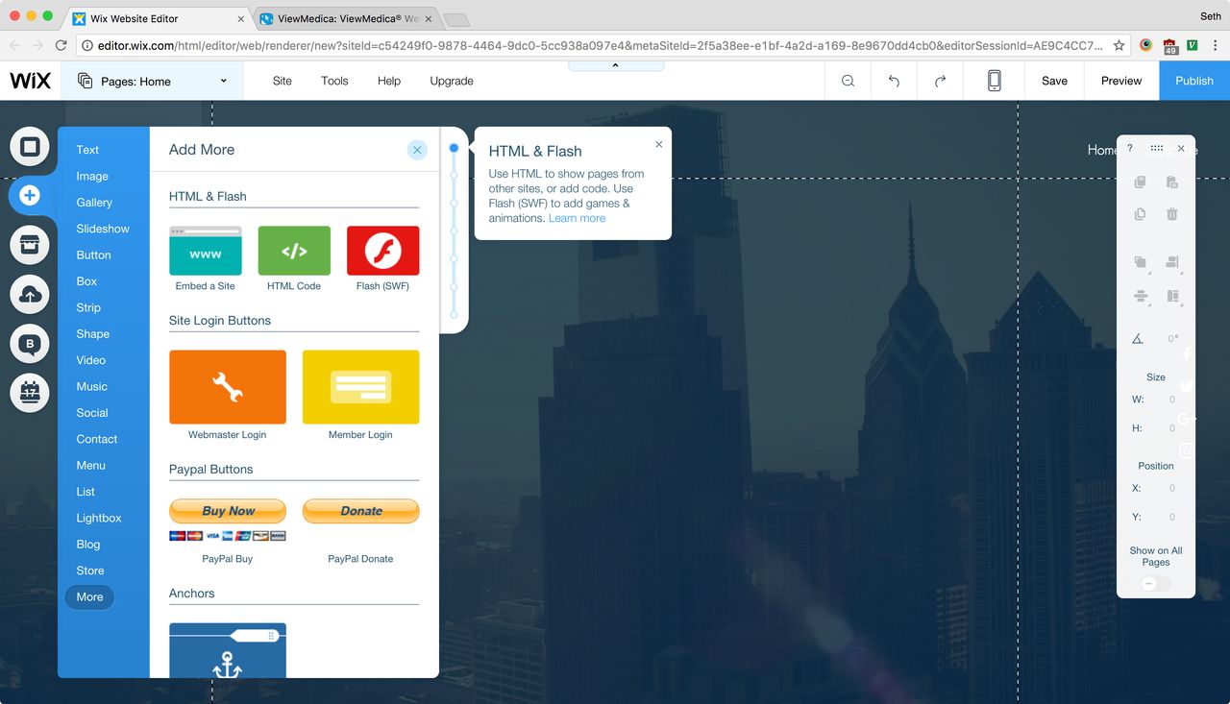
Task: Select the yellow Donate PayPal button swatch
Action: pyautogui.click(x=360, y=511)
